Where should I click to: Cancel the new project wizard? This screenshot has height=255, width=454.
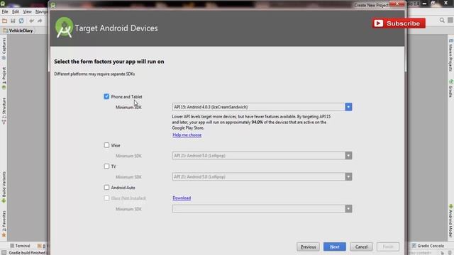(361, 247)
